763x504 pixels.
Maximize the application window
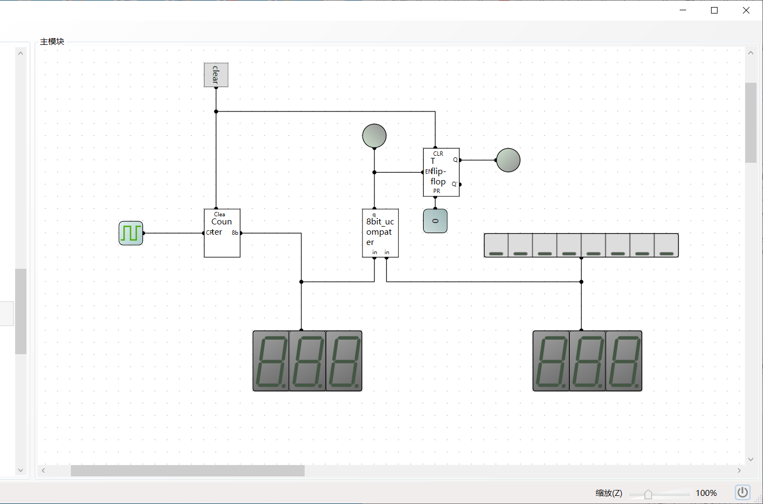pos(714,10)
